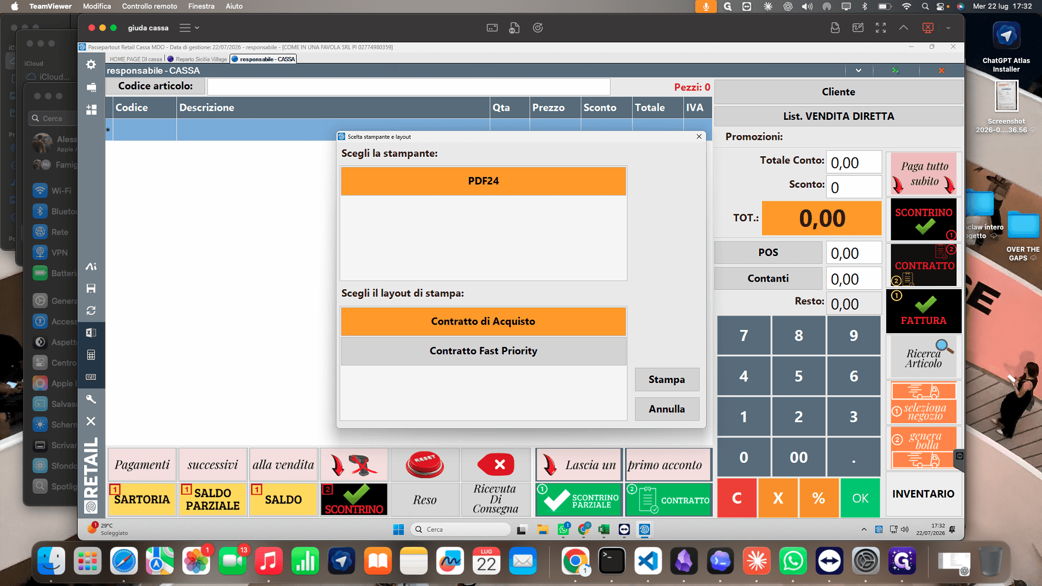The image size is (1042, 586).
Task: Open the calculator icon in Retail sidebar
Action: point(91,355)
